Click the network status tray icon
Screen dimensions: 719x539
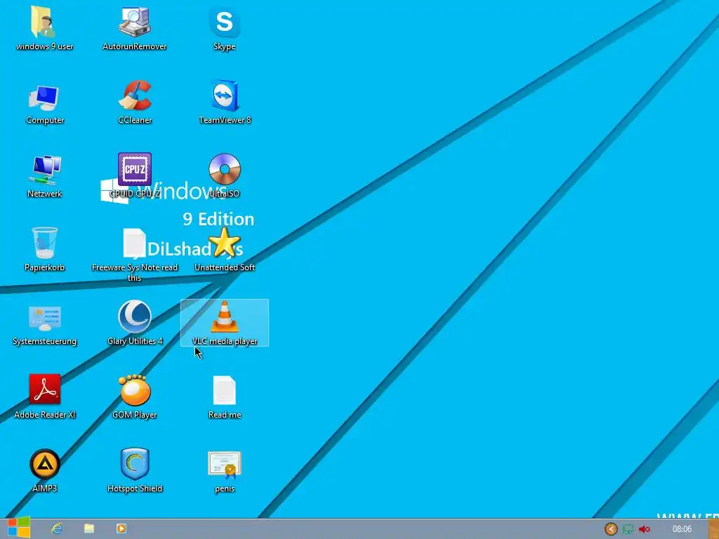[x=628, y=529]
